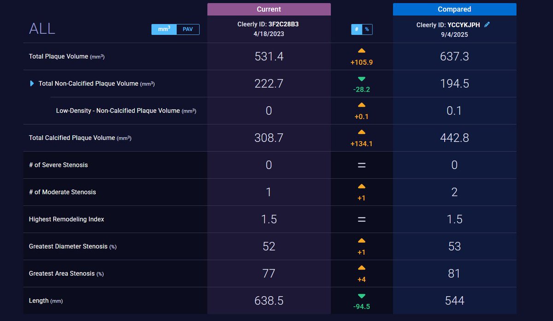Screen dimensions: 553x321
Task: Click current Calcified Plaque value 308.7
Action: (269, 138)
